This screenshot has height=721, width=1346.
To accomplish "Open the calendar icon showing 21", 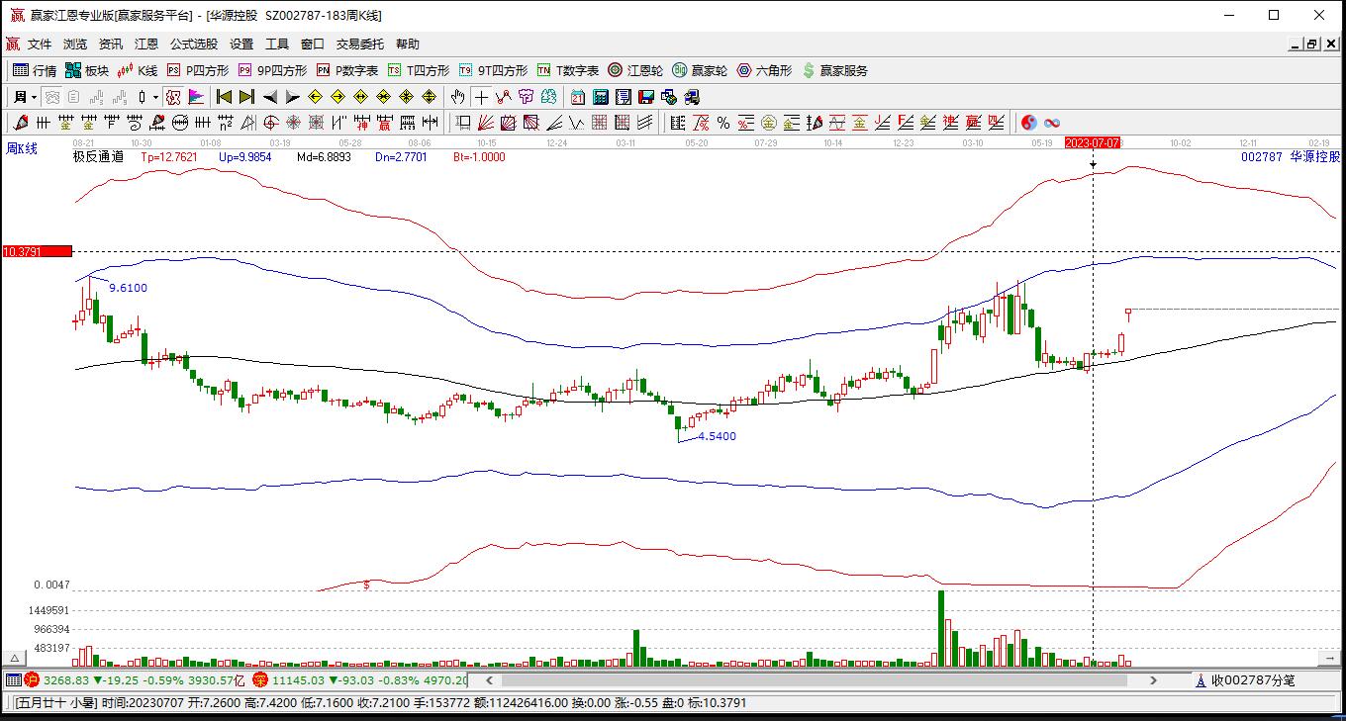I will (x=578, y=97).
